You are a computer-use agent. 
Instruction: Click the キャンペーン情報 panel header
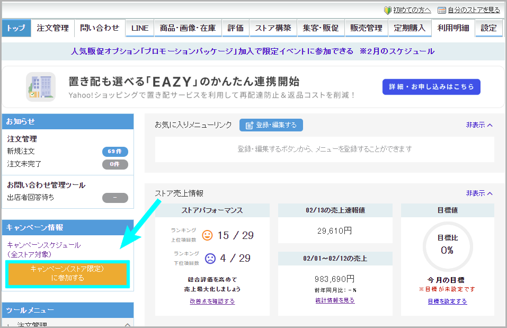coord(68,227)
